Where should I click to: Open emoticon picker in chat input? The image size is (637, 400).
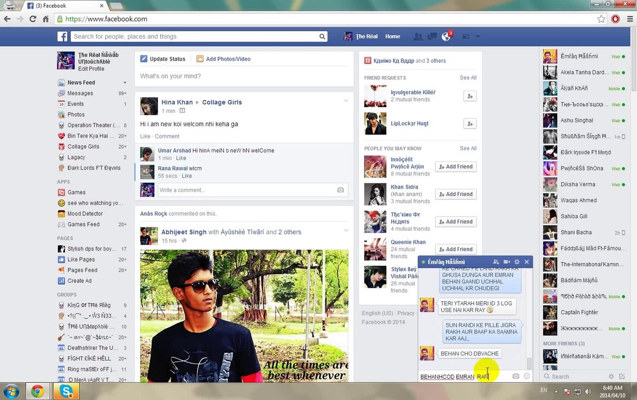(527, 377)
